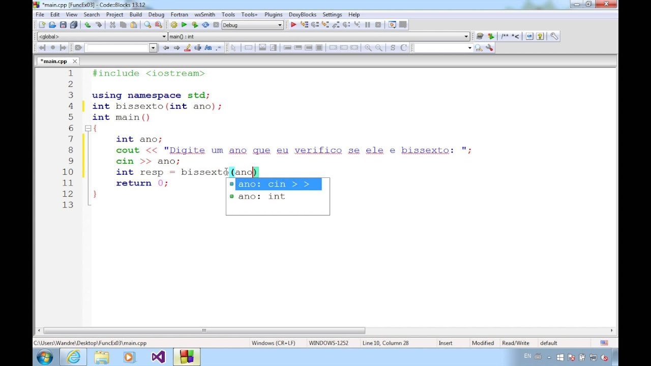This screenshot has width=651, height=366.
Task: Click the horizontal scrollbar thumb under the editor
Action: point(204,330)
